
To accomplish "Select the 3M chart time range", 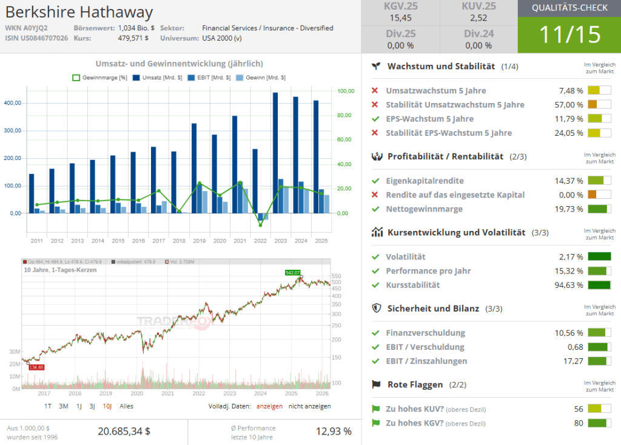I will 63,406.
